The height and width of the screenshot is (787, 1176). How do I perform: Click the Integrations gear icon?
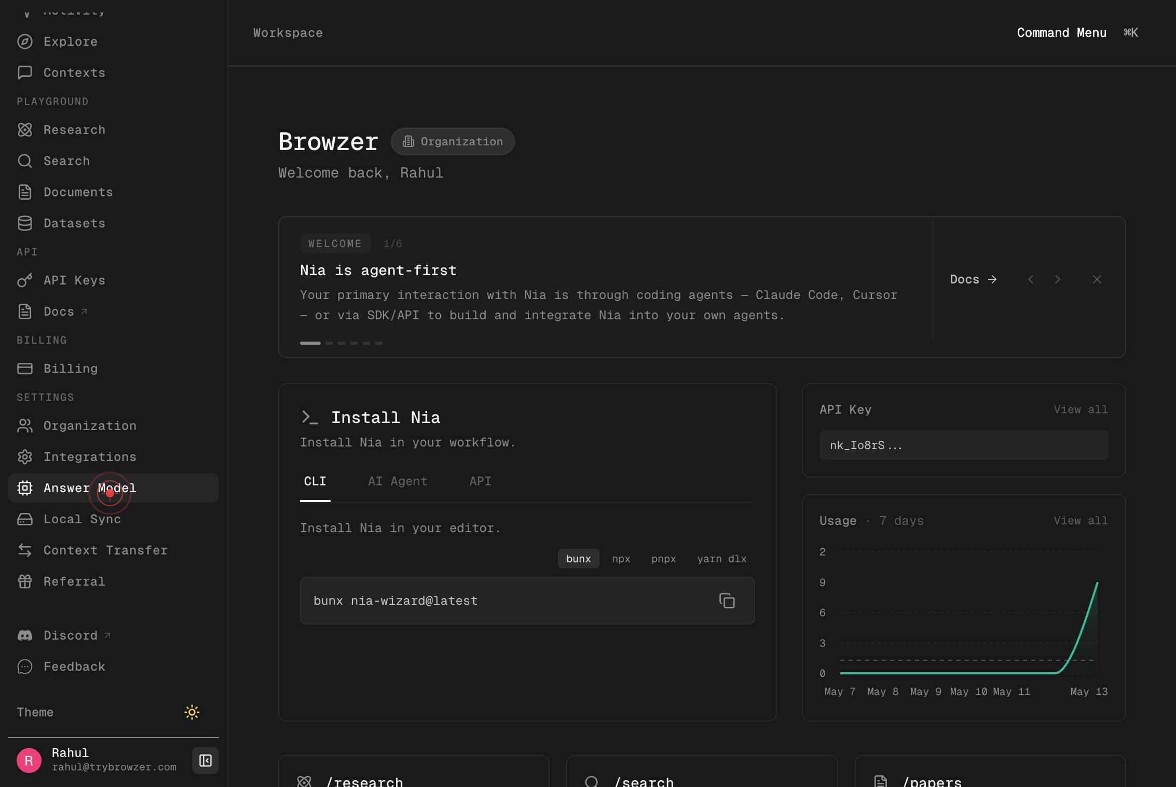pos(25,457)
